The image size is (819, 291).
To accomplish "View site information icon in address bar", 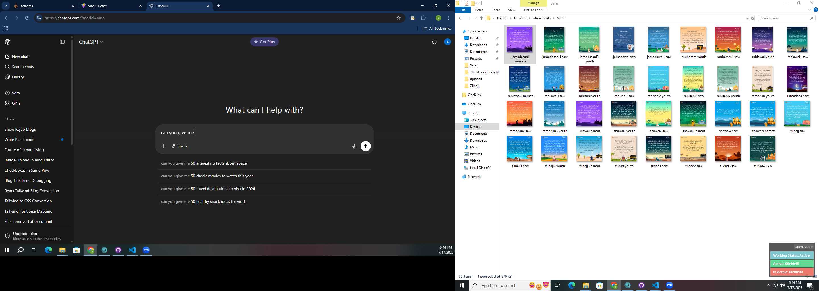I will tap(39, 18).
